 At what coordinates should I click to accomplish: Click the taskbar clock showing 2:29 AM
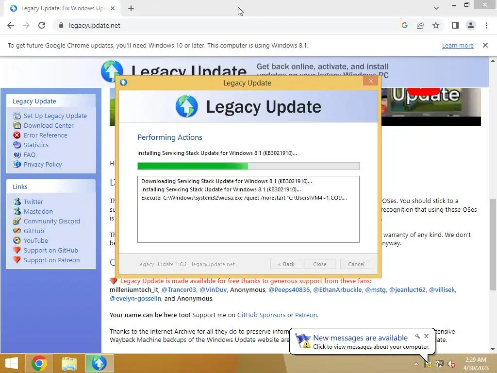[476, 364]
